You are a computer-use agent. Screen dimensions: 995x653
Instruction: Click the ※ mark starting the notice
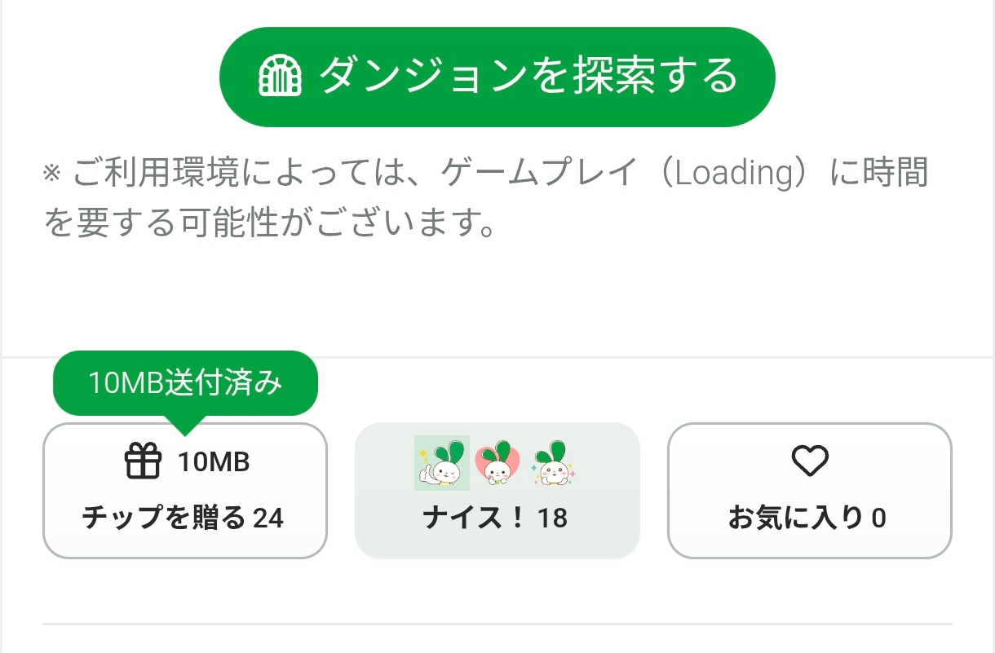[x=51, y=174]
